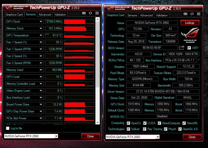Click Boost clock value 1860 MHz
Screen dimensions: 208x148
click(191, 104)
